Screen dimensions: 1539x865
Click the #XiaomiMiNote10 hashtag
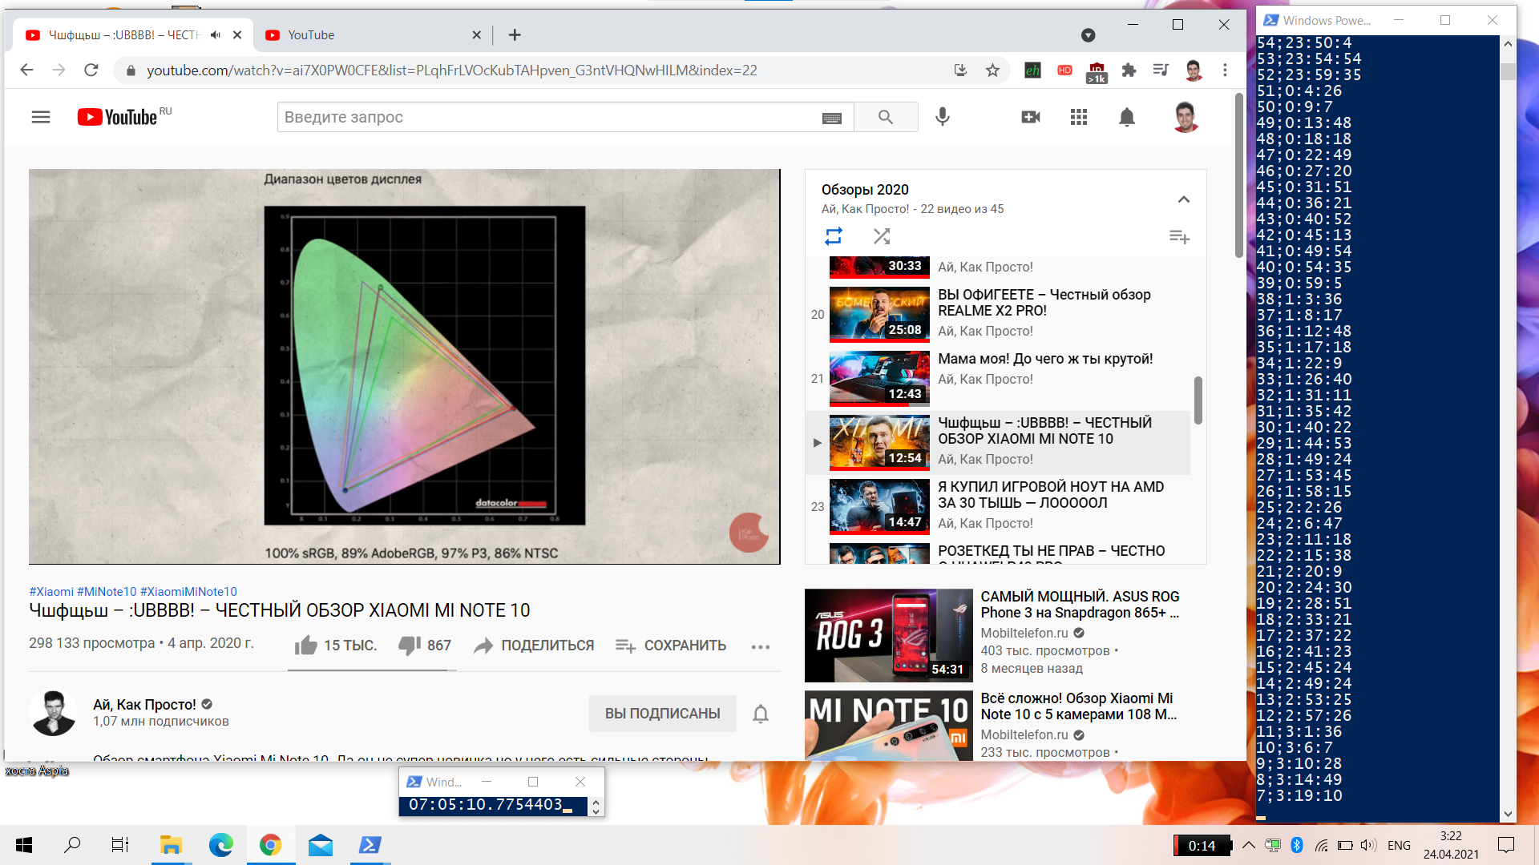click(188, 592)
